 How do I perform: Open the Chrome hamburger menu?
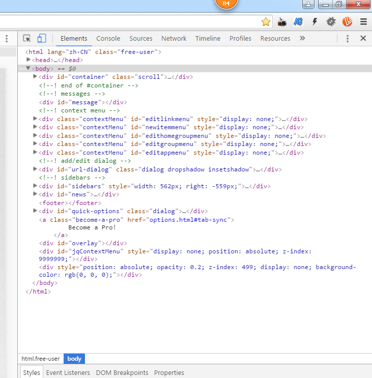[x=363, y=22]
